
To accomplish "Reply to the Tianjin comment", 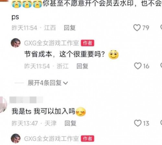I will [x=70, y=123].
